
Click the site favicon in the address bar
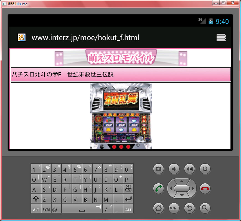pos(22,37)
